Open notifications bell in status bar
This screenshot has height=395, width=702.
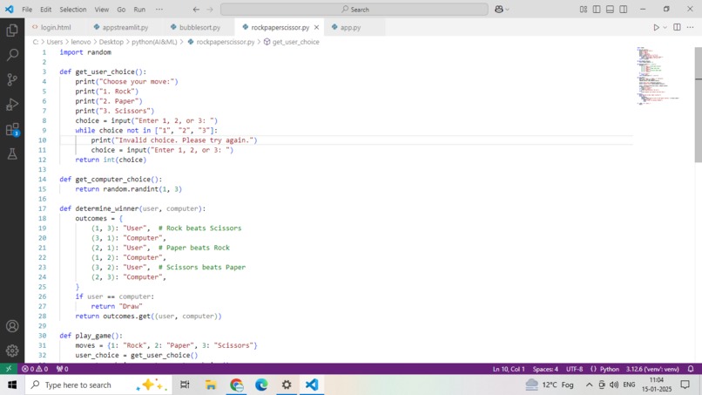tap(691, 369)
